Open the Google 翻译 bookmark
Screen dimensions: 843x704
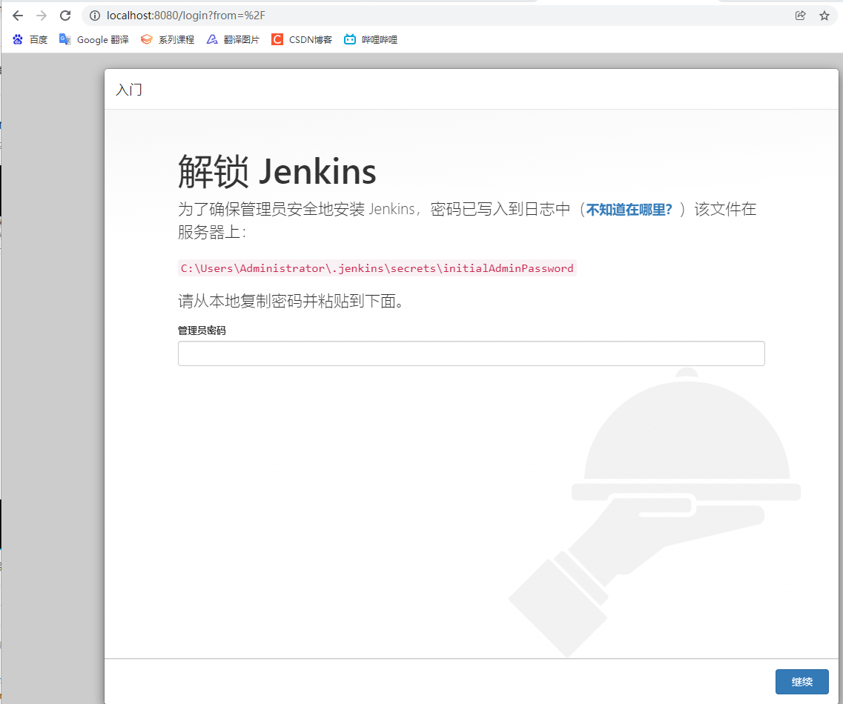coord(94,39)
